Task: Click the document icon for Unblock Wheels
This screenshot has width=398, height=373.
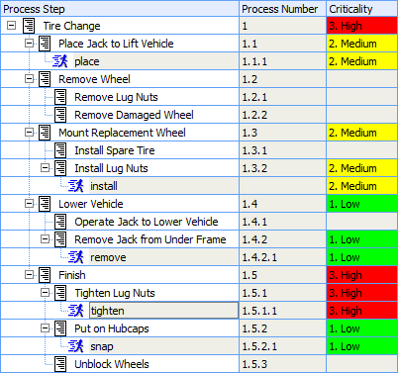Action: tap(60, 364)
